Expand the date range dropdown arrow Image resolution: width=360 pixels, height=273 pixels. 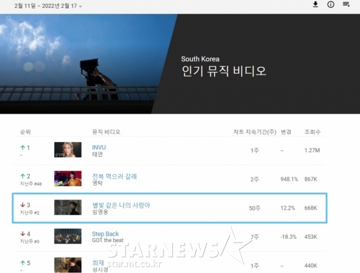(80, 6)
